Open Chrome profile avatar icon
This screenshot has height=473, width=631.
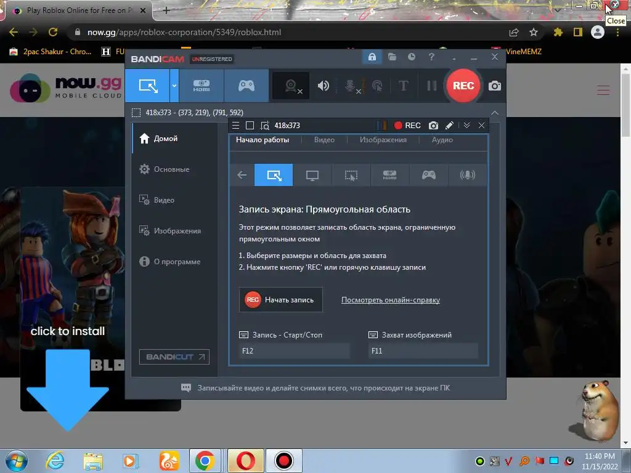coord(598,32)
